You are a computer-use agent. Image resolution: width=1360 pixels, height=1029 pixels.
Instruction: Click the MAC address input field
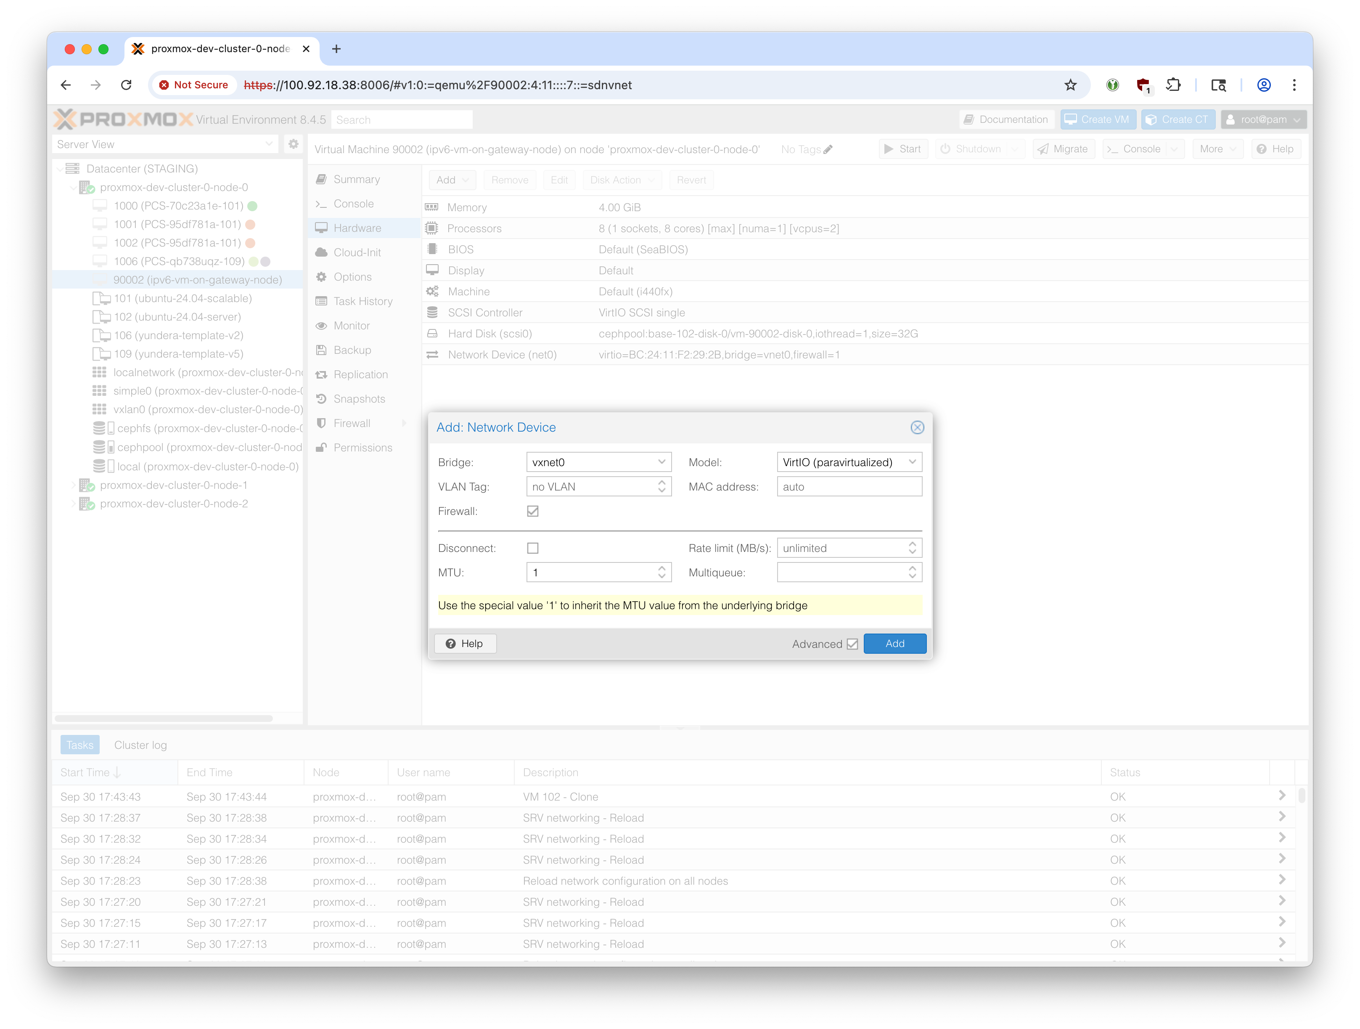(849, 486)
